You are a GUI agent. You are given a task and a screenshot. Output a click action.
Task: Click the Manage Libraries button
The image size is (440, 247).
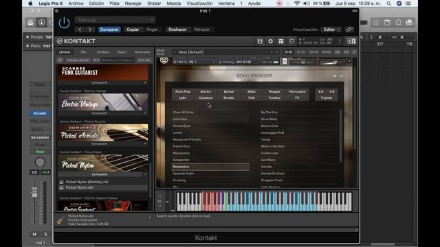[78, 60]
